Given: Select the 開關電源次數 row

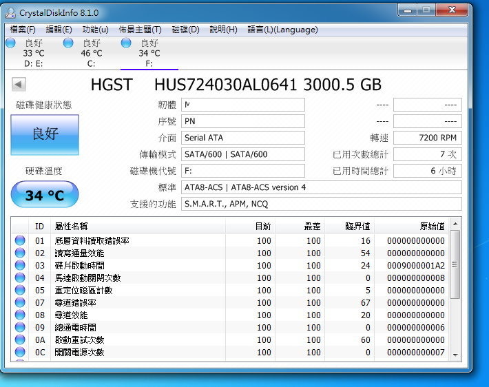Looking at the screenshot, I should 230,352.
